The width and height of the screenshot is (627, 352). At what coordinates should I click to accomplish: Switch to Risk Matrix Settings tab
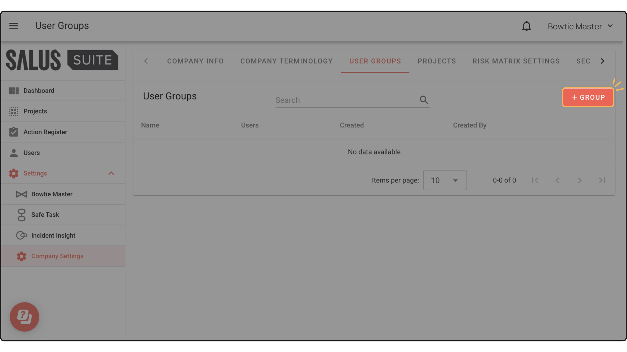click(x=516, y=61)
